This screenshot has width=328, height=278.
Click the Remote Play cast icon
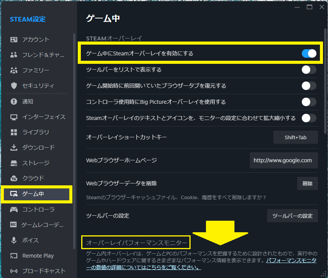coord(14,256)
